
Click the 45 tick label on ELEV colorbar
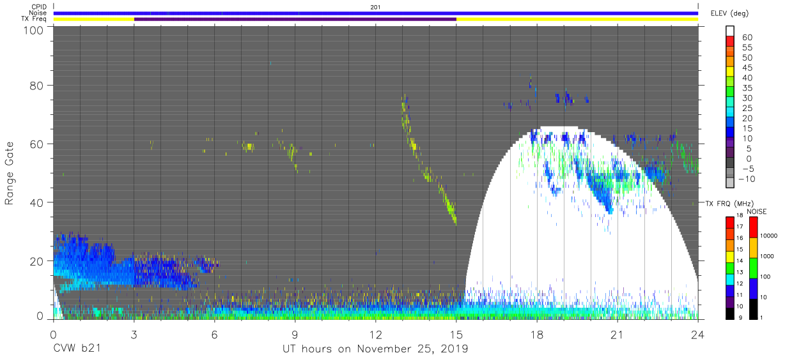(746, 68)
